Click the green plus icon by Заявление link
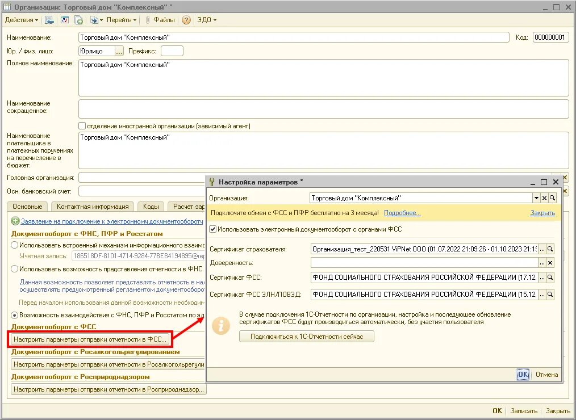Screen dimensions: 576x420 [x=15, y=221]
